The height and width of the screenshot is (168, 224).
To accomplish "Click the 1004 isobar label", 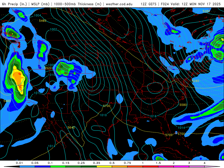I will point(38,15).
